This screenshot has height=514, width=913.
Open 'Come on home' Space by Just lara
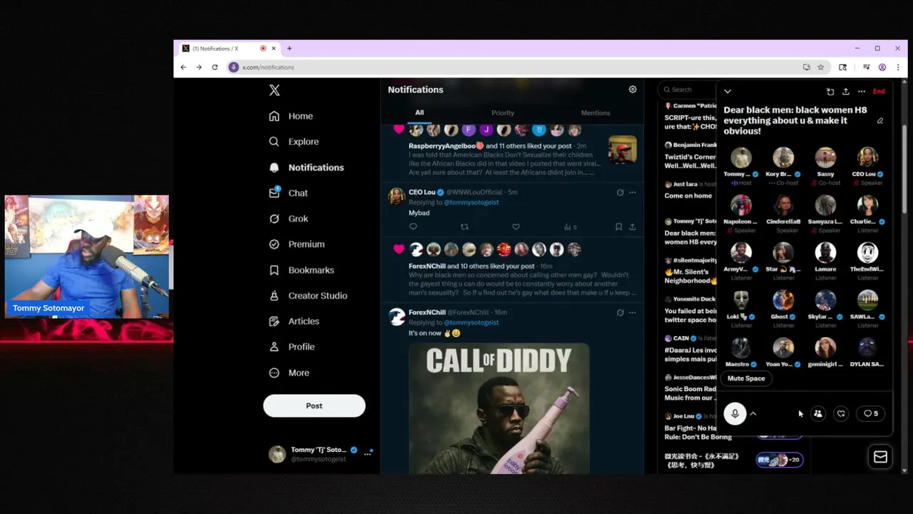pyautogui.click(x=688, y=196)
